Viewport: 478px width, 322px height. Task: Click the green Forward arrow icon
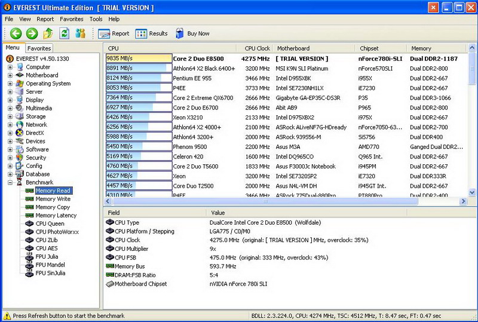pos(32,33)
